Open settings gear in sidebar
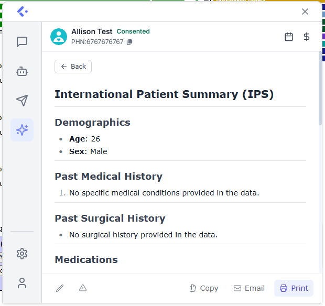The image size is (325, 306). point(22,254)
